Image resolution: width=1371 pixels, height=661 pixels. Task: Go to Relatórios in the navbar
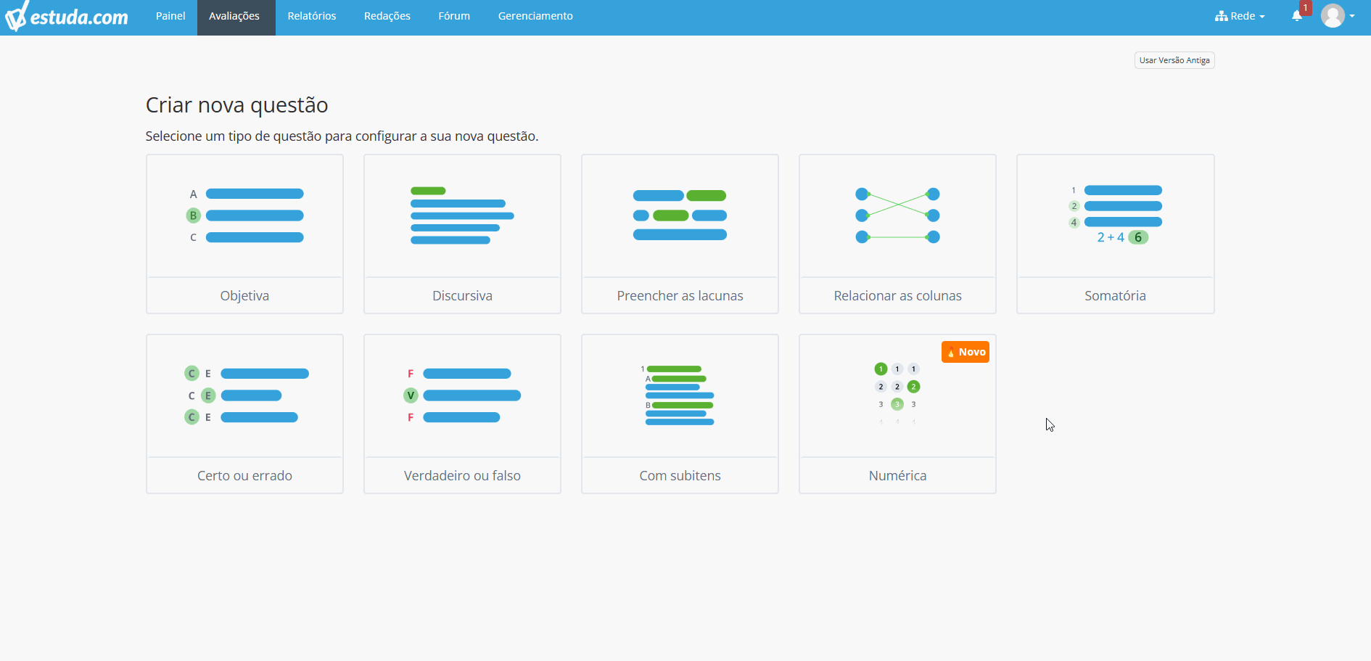(312, 16)
